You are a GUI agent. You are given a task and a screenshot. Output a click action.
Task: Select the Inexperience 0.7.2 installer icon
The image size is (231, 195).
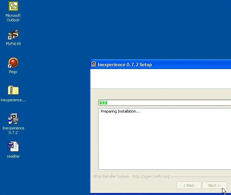[x=13, y=119]
